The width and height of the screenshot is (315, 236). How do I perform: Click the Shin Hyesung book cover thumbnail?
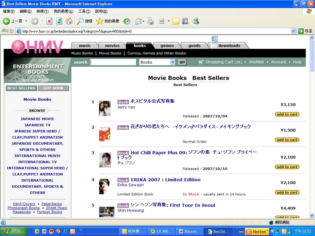click(x=107, y=212)
